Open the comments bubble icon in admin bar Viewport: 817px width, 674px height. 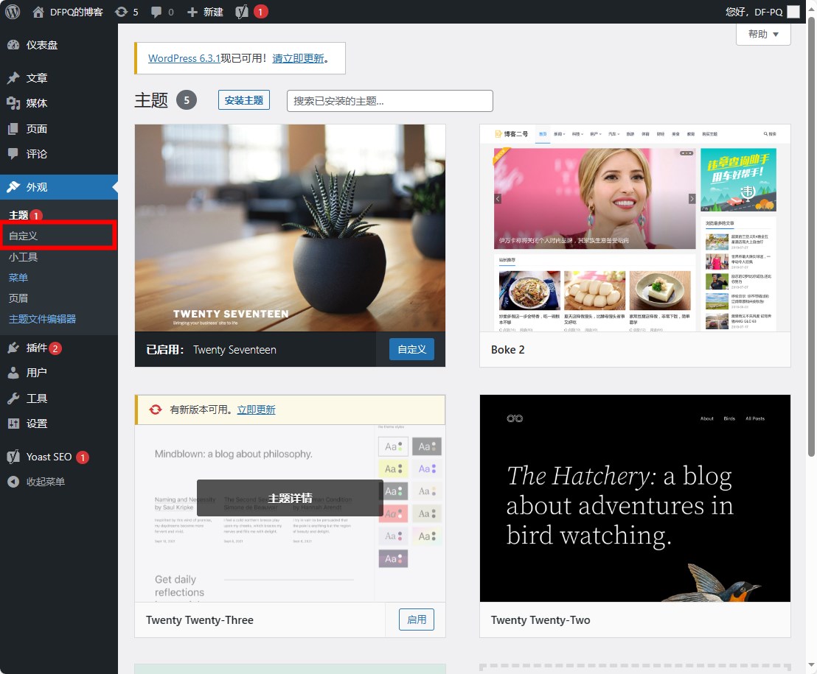point(156,12)
